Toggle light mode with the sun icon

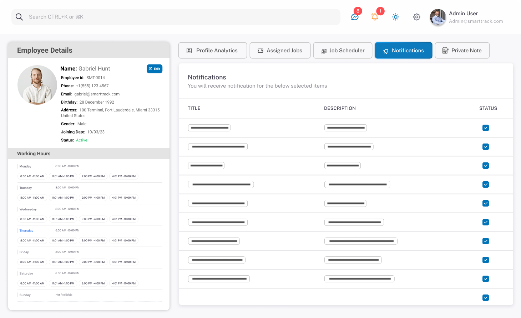pos(395,17)
